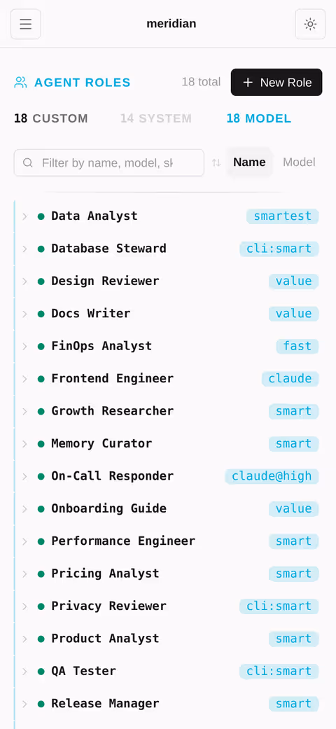The width and height of the screenshot is (336, 729).
Task: Click the search magnifier icon in filter
Action: tap(28, 162)
